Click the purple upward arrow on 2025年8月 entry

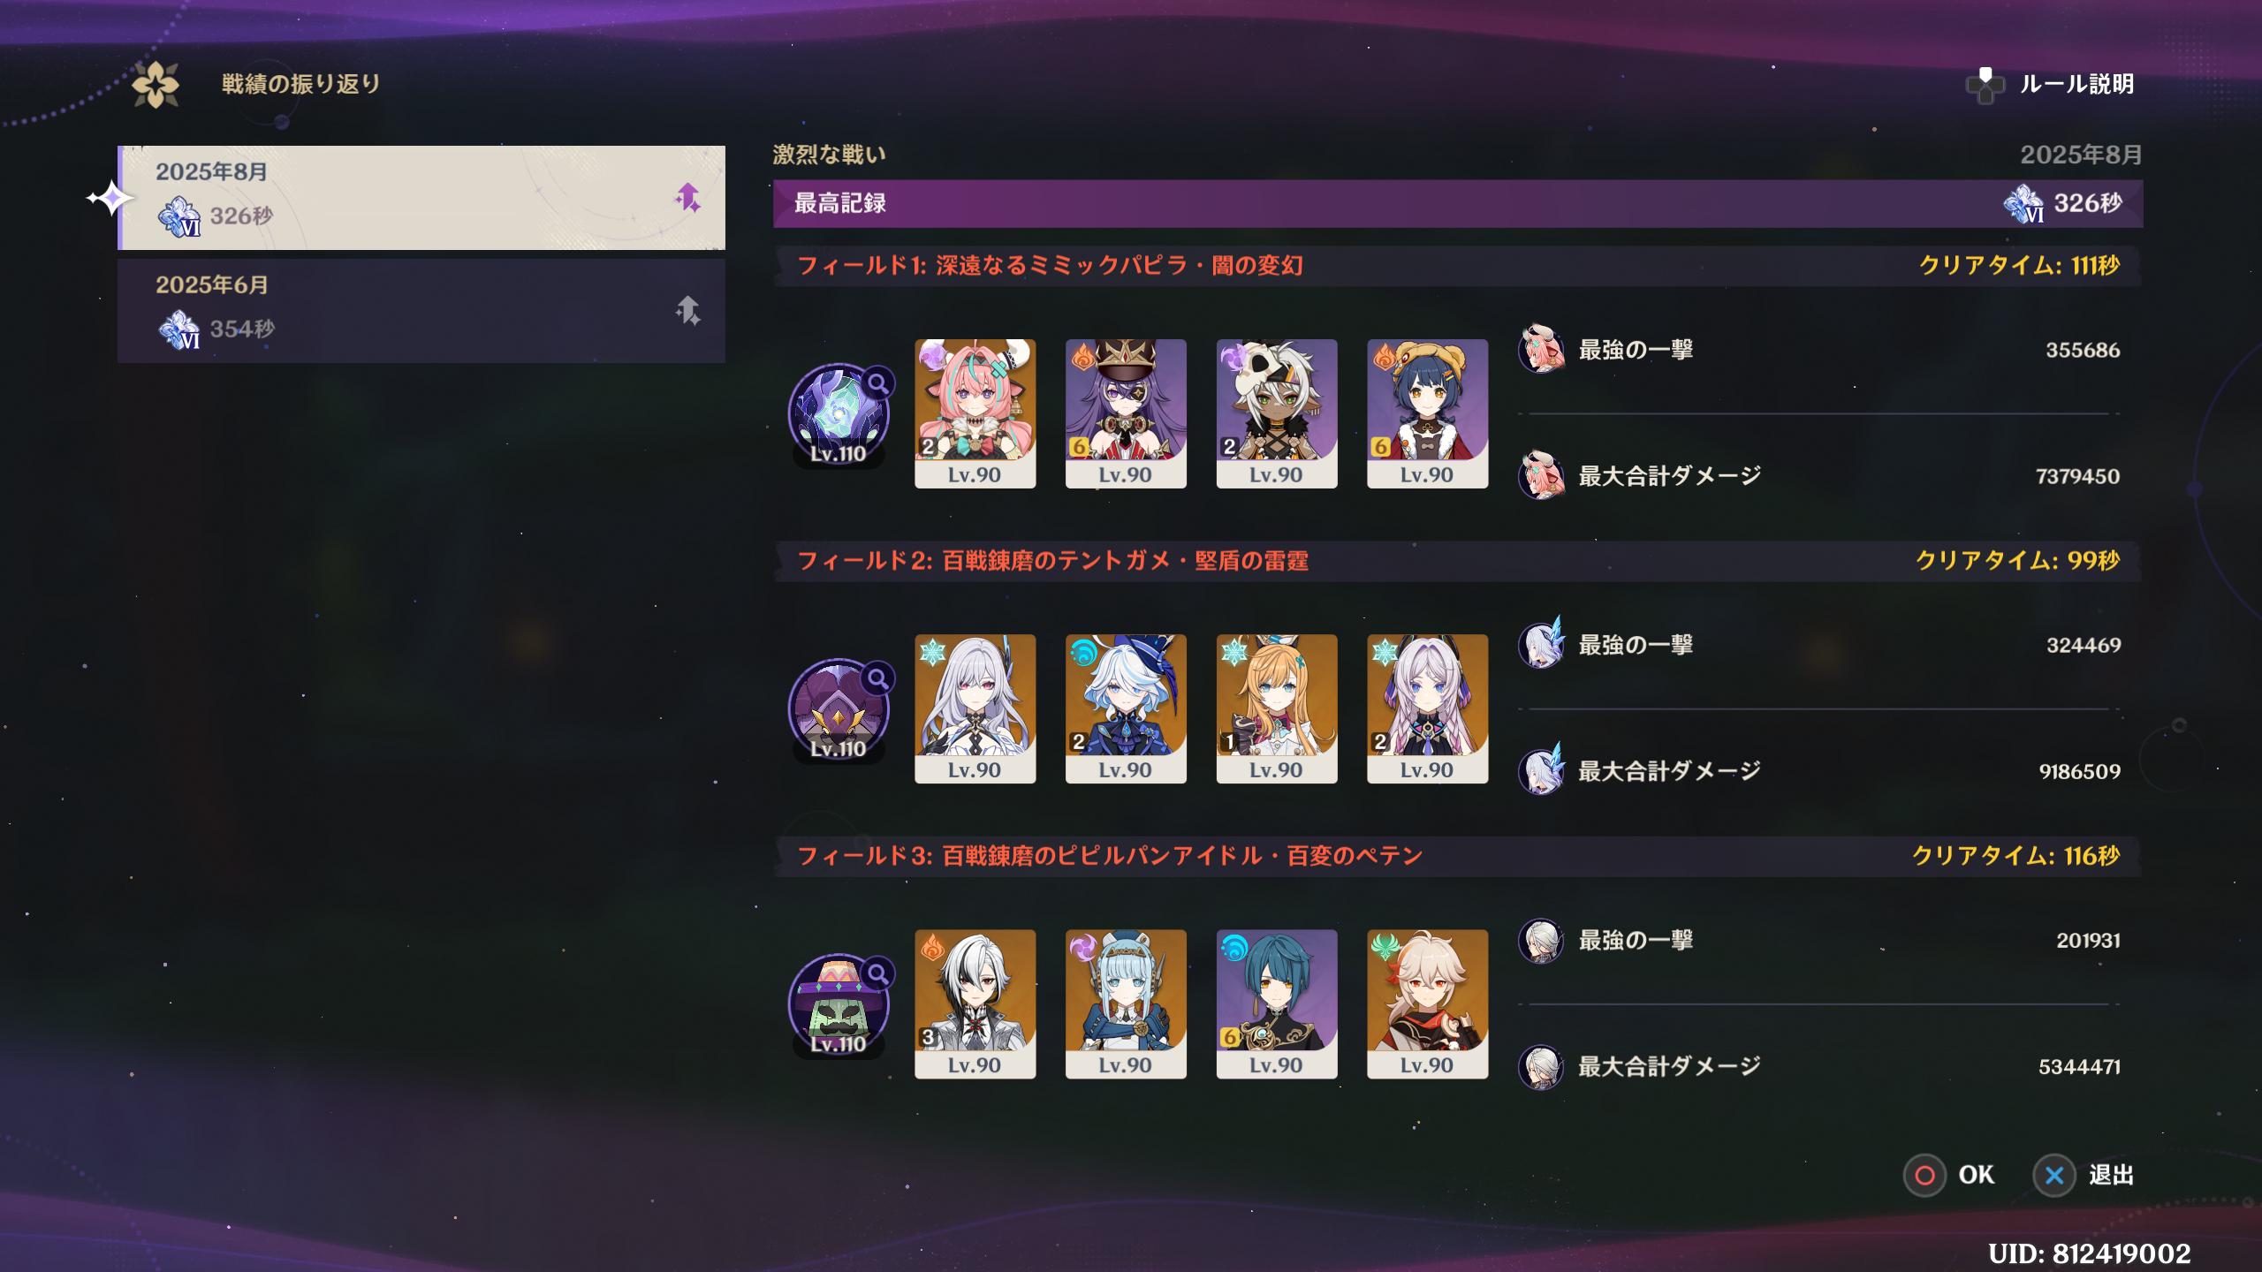point(687,197)
